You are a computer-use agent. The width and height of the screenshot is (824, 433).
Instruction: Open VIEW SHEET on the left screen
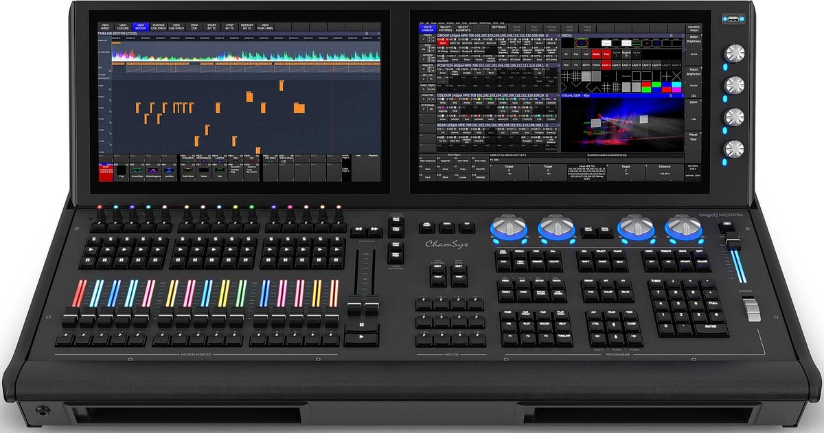(105, 27)
